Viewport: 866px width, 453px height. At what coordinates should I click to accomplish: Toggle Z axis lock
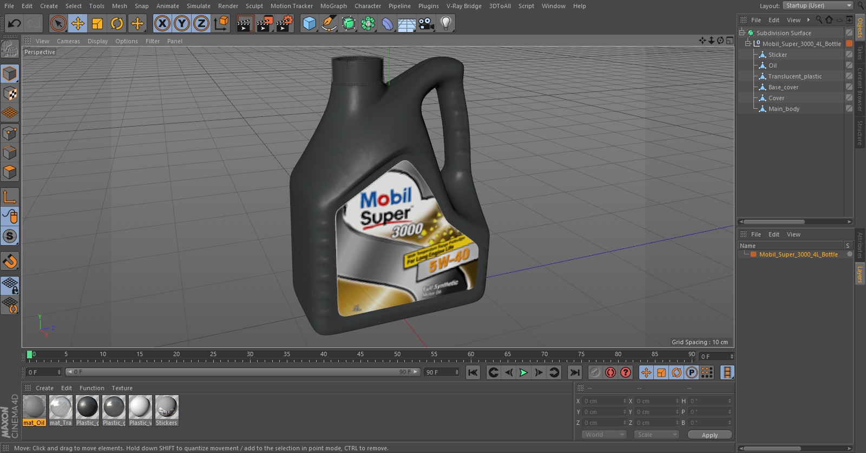pyautogui.click(x=201, y=23)
